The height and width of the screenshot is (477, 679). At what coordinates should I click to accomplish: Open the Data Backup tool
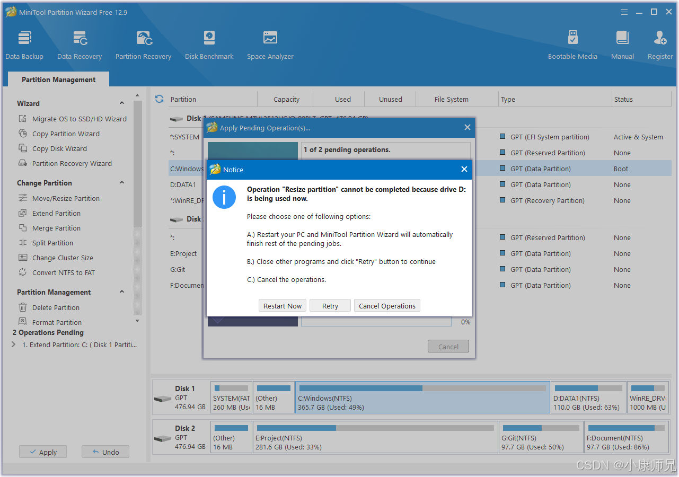point(24,45)
